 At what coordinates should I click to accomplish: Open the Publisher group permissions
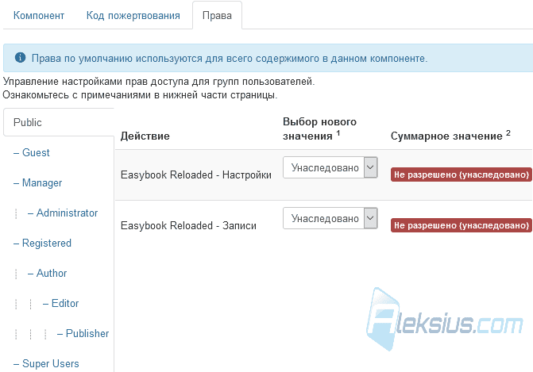83,334
